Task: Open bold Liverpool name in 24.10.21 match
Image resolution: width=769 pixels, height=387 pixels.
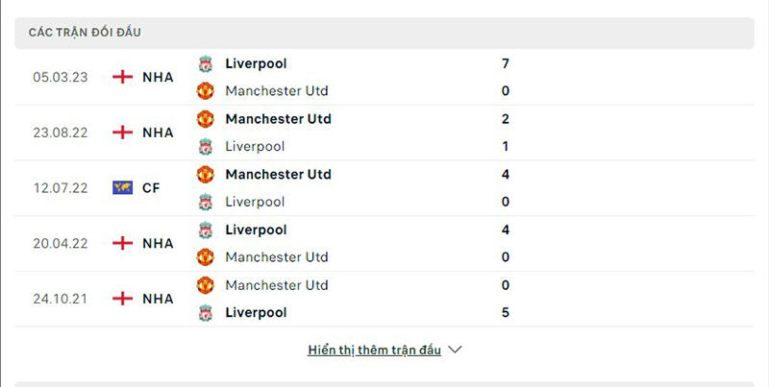Action: point(256,313)
